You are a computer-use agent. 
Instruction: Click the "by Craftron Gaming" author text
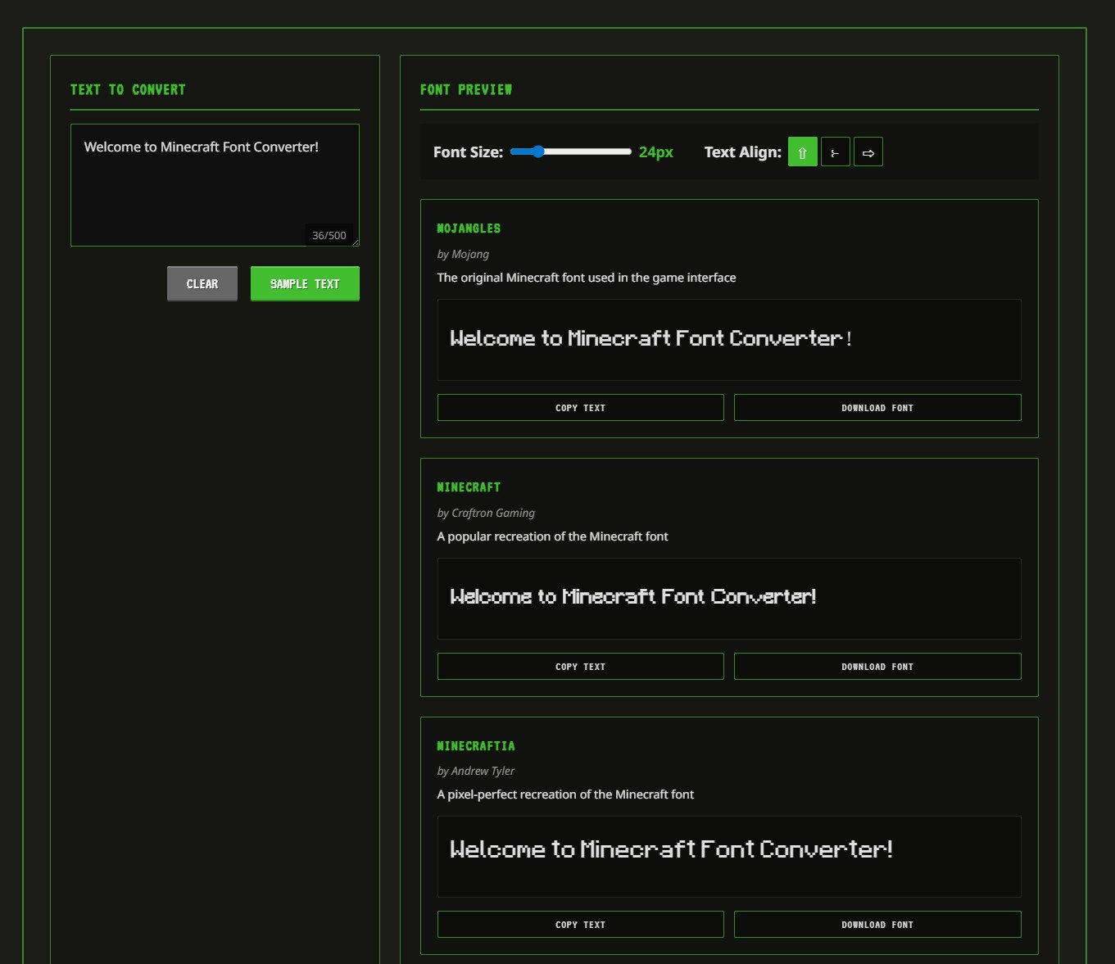coord(486,513)
